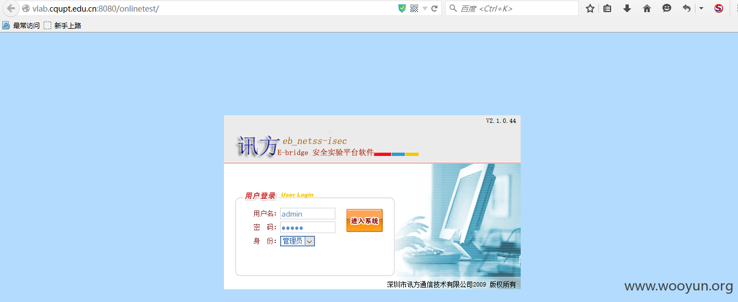
Task: Click the search magnifier icon
Action: pos(453,8)
